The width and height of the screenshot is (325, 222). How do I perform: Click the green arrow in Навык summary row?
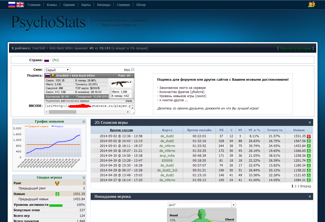pyautogui.click(x=57, y=194)
